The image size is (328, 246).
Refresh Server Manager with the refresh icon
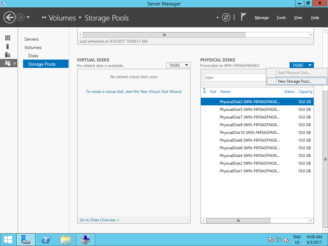pyautogui.click(x=226, y=18)
